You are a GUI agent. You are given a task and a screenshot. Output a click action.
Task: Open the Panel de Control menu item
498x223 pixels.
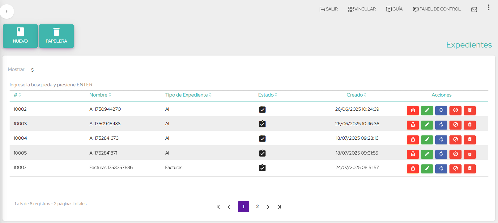point(437,9)
